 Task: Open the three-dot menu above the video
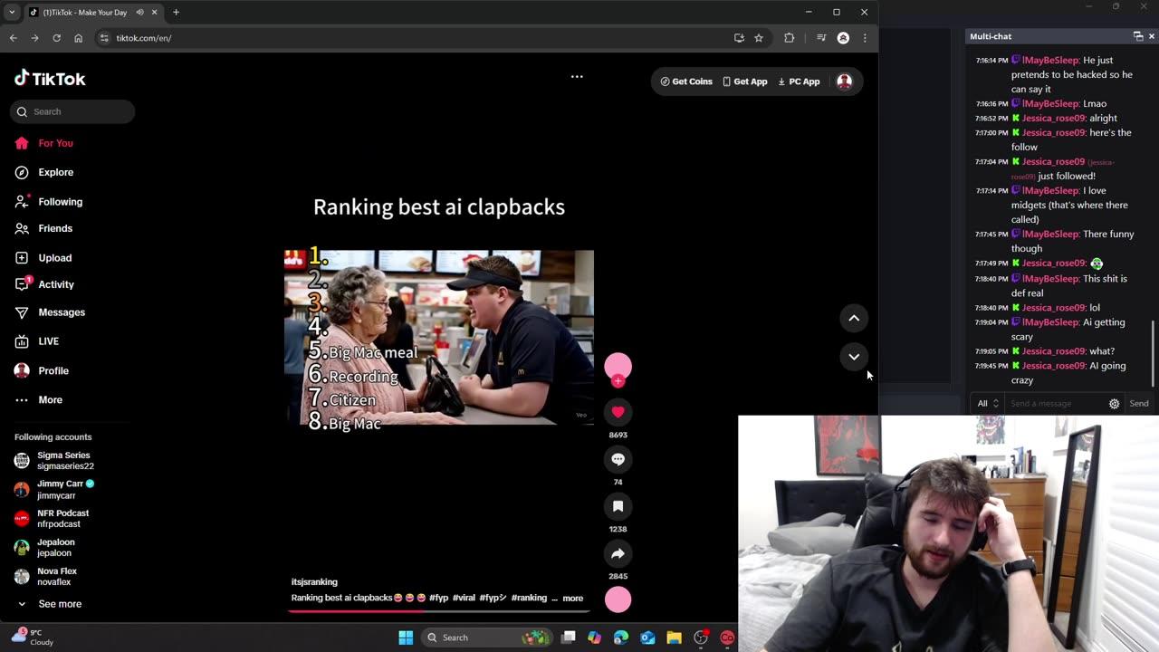(577, 77)
